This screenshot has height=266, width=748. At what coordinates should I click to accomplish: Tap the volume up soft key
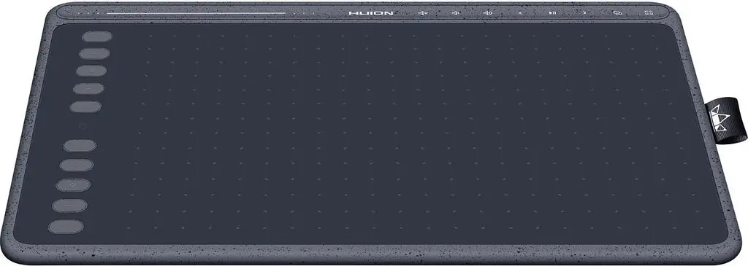coord(487,13)
